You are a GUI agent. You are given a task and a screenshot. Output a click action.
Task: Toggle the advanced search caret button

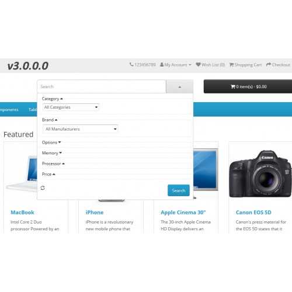[179, 86]
